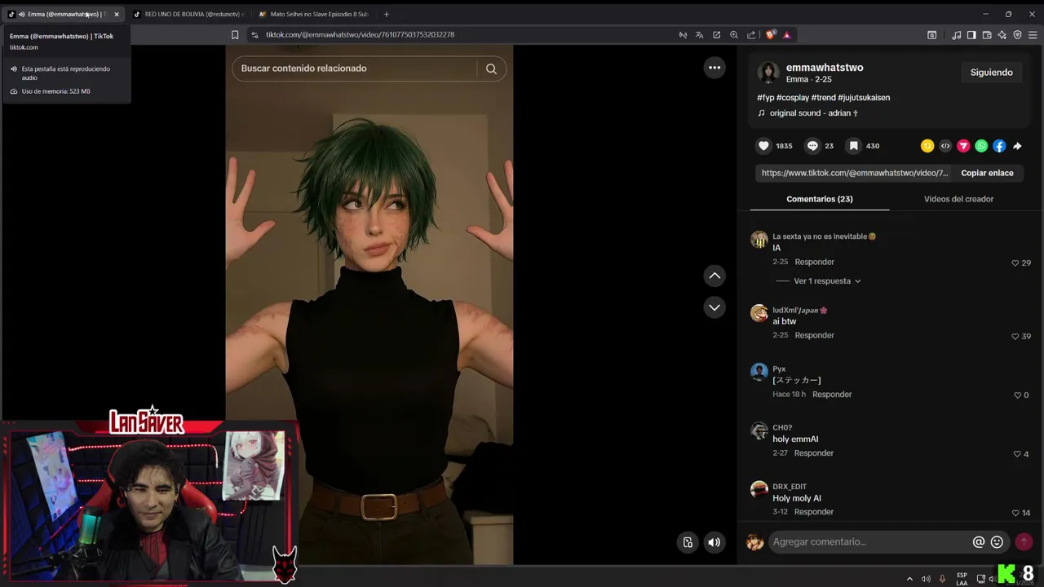Expand 'Ver 1 respuesta' replies
Screen dimensions: 1044x587
coord(827,281)
